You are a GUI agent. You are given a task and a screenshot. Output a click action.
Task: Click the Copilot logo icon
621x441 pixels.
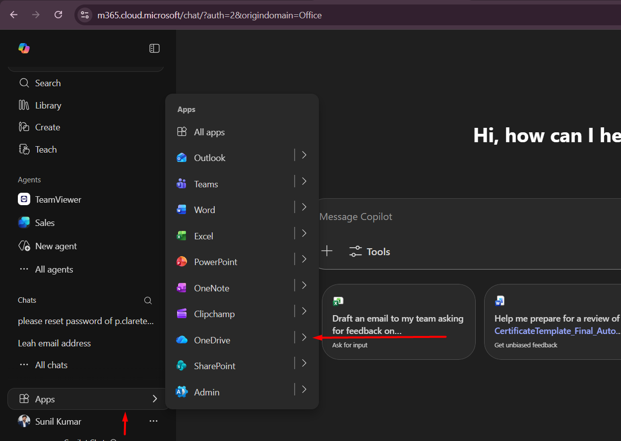[x=24, y=48]
